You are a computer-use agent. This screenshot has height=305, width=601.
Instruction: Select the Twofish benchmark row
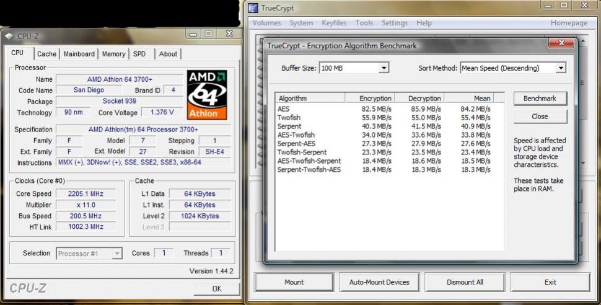(x=384, y=117)
